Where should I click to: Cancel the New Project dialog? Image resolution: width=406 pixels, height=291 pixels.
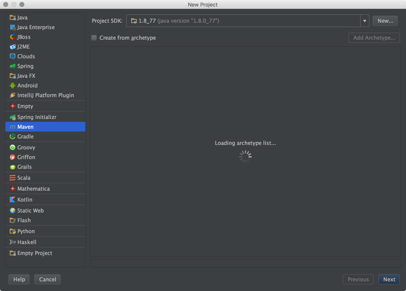[x=47, y=279]
